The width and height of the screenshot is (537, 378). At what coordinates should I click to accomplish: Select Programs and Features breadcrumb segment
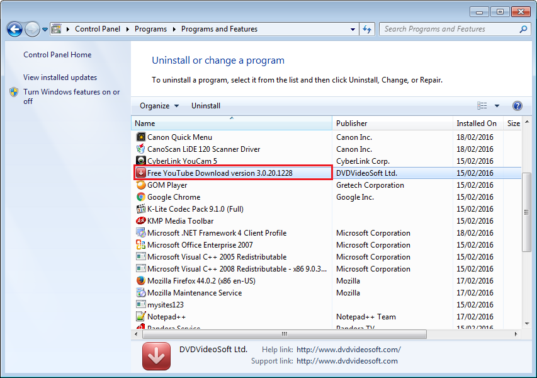coord(219,29)
